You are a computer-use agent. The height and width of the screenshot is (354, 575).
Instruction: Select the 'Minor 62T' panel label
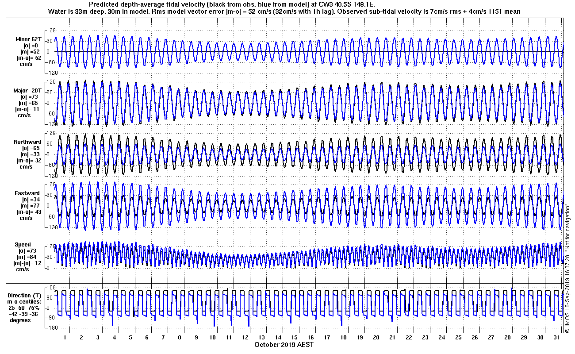click(28, 39)
